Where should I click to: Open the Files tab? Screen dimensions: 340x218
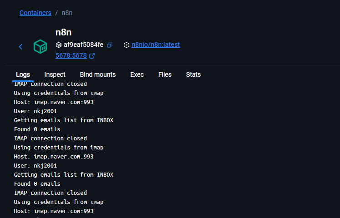click(165, 74)
